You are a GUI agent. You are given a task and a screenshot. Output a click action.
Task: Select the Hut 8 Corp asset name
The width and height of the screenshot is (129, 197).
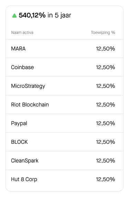[24, 179]
